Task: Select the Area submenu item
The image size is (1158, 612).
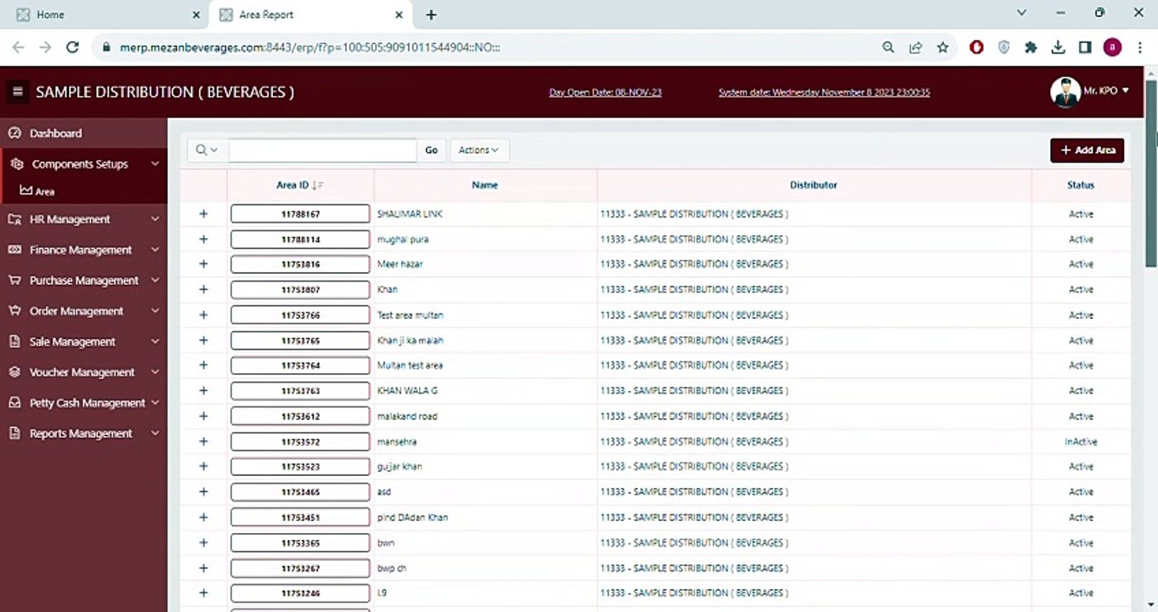Action: click(x=44, y=192)
